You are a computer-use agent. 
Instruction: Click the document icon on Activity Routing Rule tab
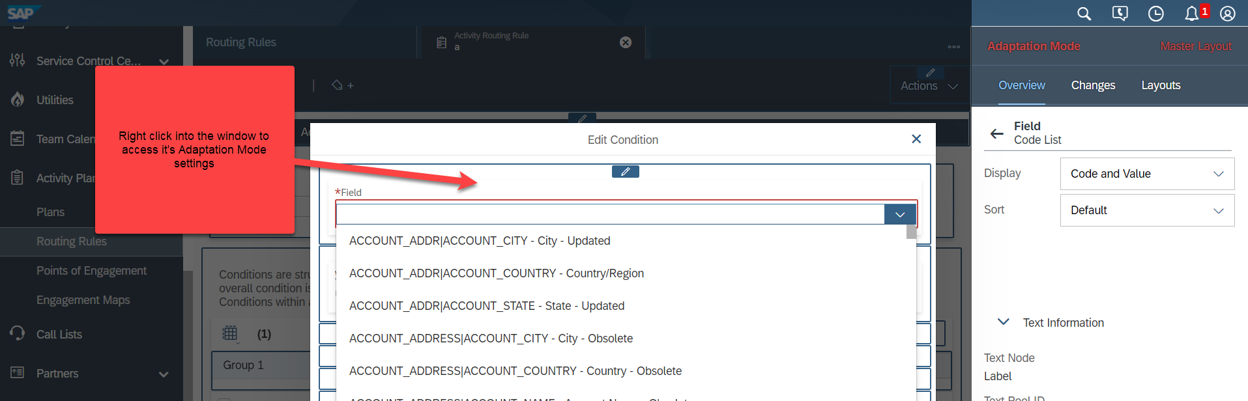tap(441, 42)
